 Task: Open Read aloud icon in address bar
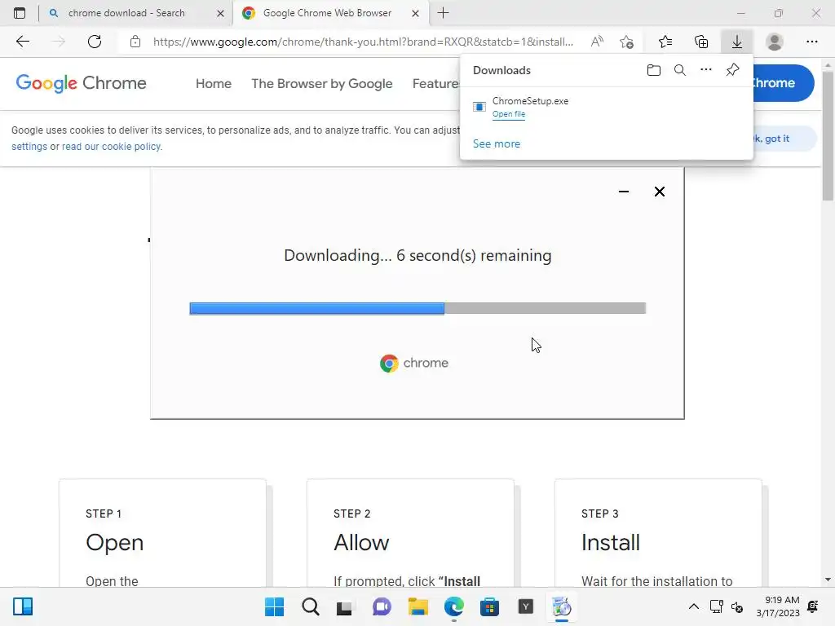(597, 42)
